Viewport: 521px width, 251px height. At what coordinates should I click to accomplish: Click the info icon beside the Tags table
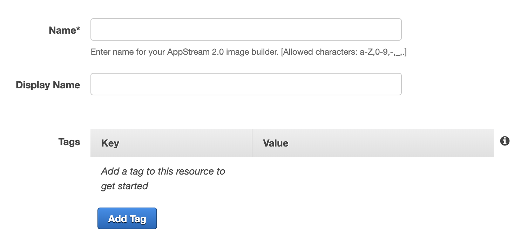point(505,141)
